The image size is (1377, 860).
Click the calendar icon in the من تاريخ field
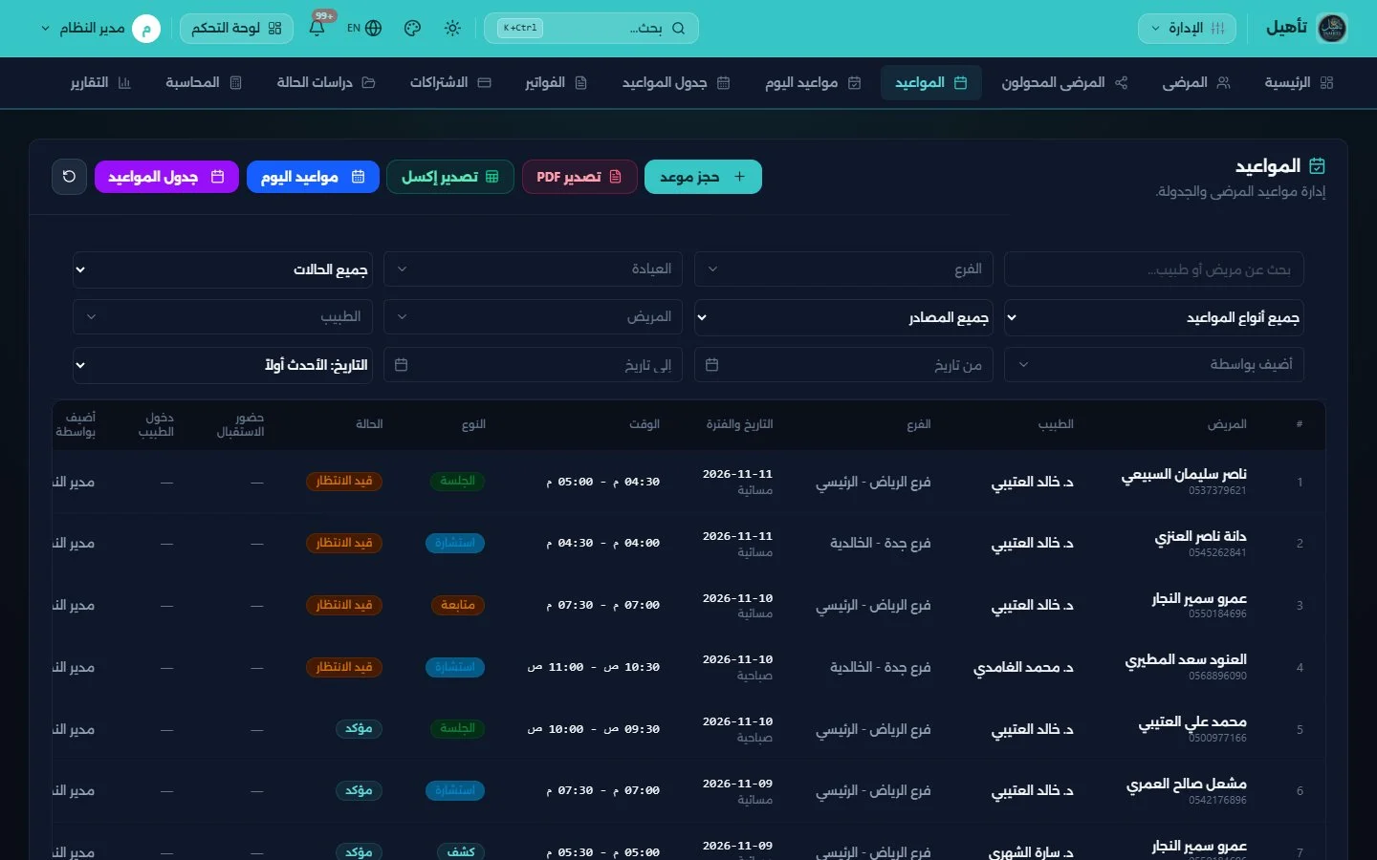click(x=711, y=365)
